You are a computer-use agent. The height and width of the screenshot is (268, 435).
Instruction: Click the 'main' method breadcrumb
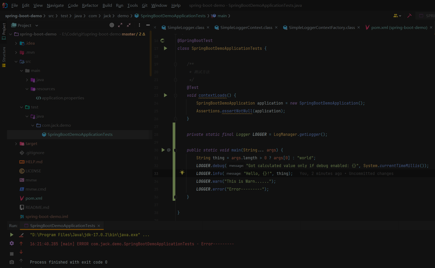coord(222,16)
